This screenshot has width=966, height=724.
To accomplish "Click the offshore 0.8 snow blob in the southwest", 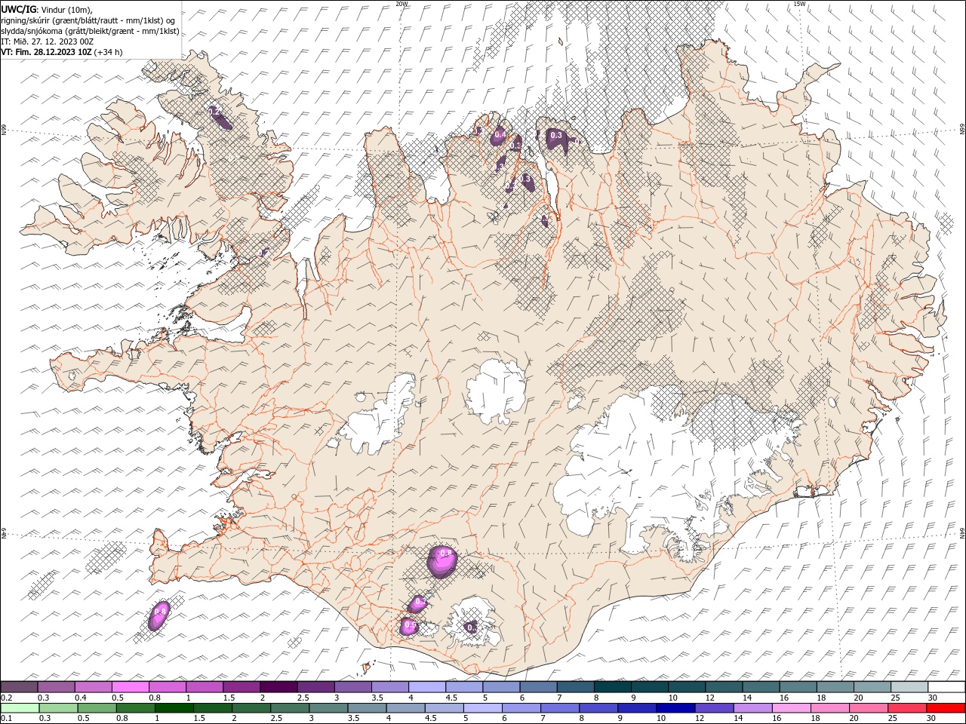I will 159,615.
